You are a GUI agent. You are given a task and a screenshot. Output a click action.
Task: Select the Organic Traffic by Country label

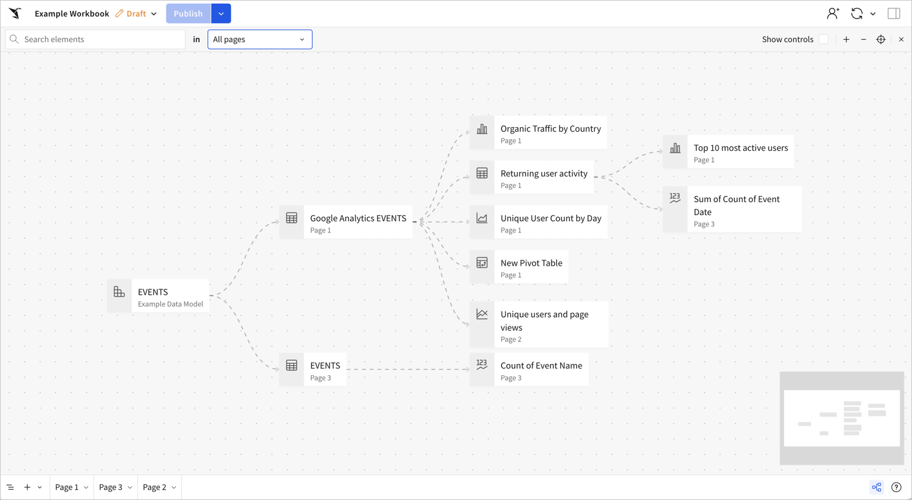point(551,129)
